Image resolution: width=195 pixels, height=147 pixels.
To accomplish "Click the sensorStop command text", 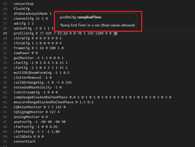I will pyautogui.click(x=24, y=4).
